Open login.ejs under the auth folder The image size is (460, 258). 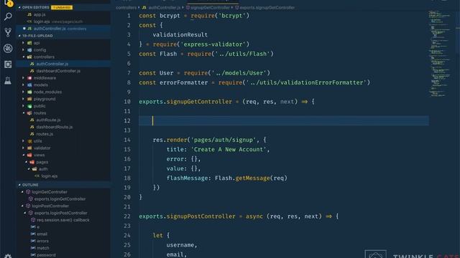point(49,176)
